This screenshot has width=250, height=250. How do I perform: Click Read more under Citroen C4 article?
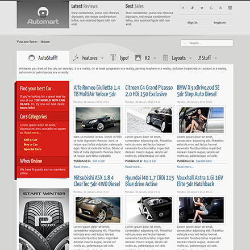pos(134,167)
